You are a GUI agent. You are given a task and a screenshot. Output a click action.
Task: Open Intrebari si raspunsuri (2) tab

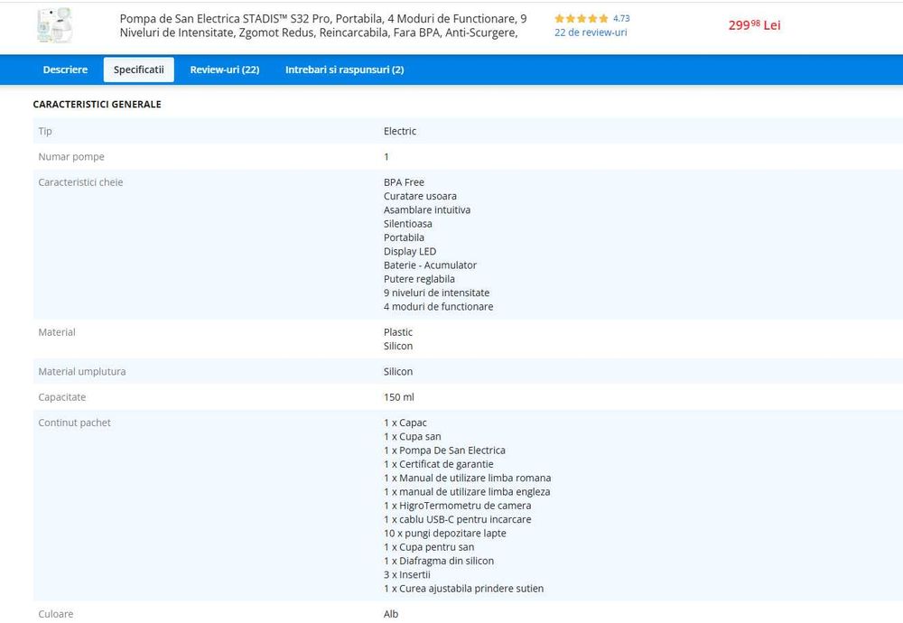pos(344,70)
